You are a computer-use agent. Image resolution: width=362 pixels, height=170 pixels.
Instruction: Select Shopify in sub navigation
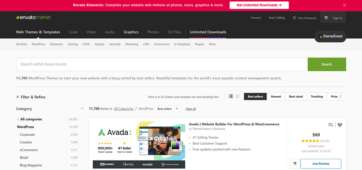pos(100,44)
